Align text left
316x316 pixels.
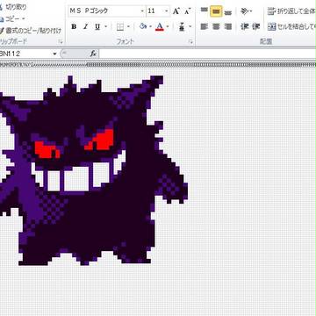point(205,26)
